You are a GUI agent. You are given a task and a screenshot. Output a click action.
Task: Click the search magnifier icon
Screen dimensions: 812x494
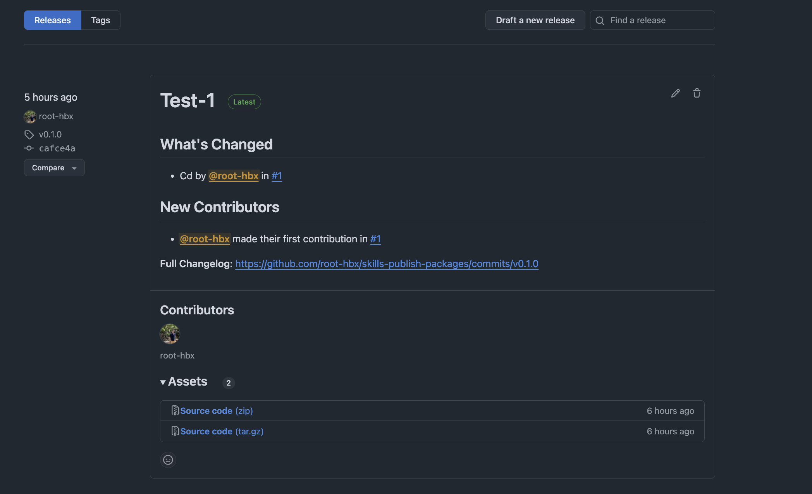pos(600,21)
